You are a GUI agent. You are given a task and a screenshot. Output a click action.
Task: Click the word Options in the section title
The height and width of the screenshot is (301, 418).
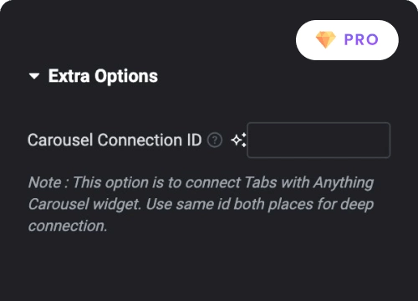[x=126, y=76]
